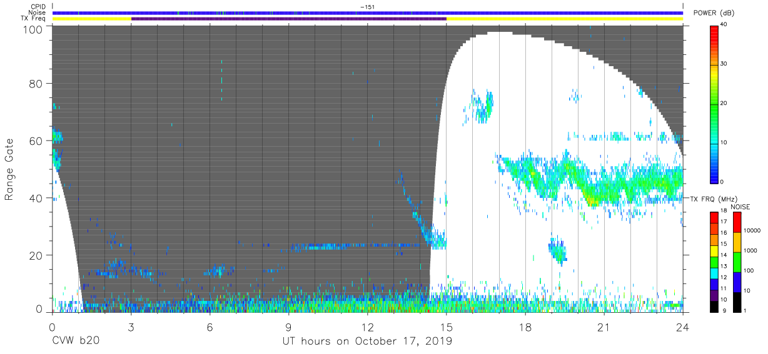
Task: Click the 60 tick label on the Range Gate axis
Action: [36, 141]
